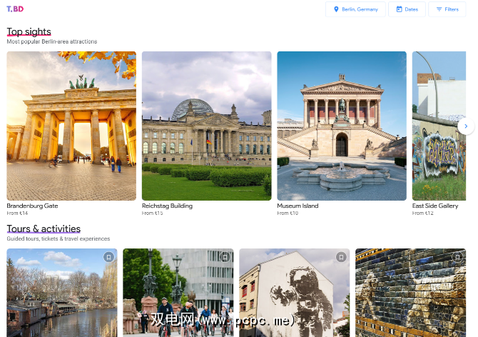478x337 pixels.
Task: Open the East Side Gallery photo
Action: tap(439, 126)
